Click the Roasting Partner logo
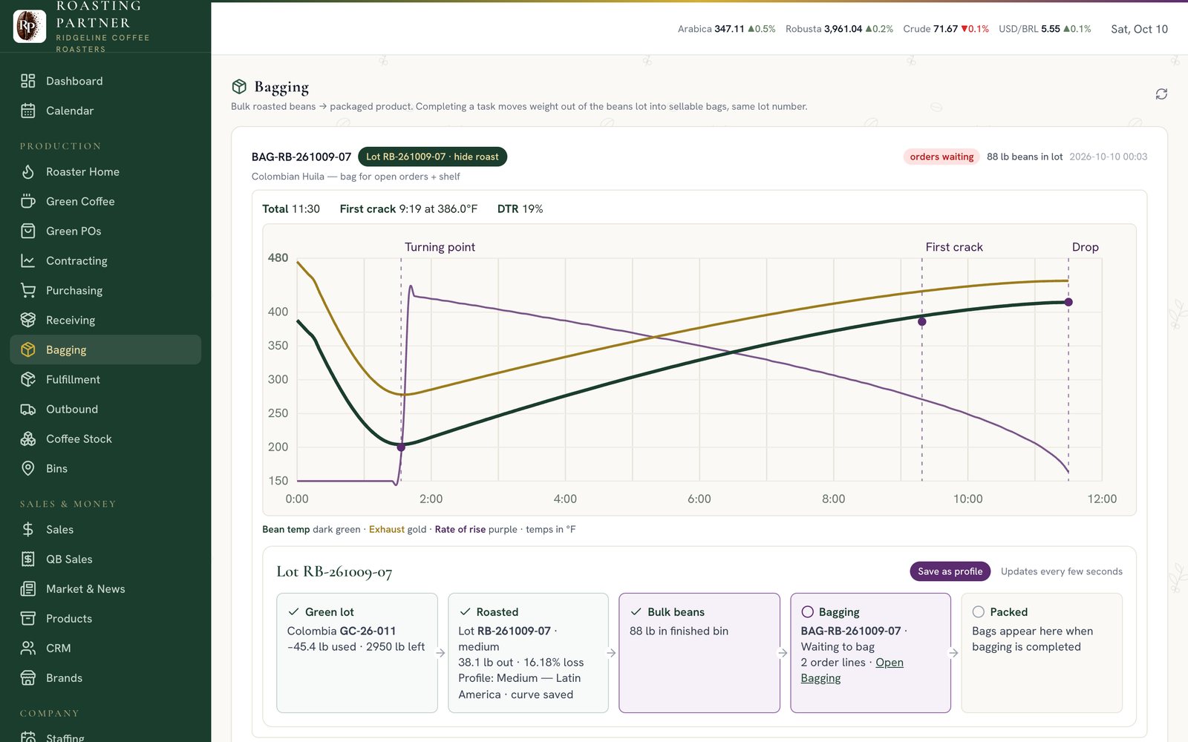Image resolution: width=1188 pixels, height=742 pixels. 30,27
